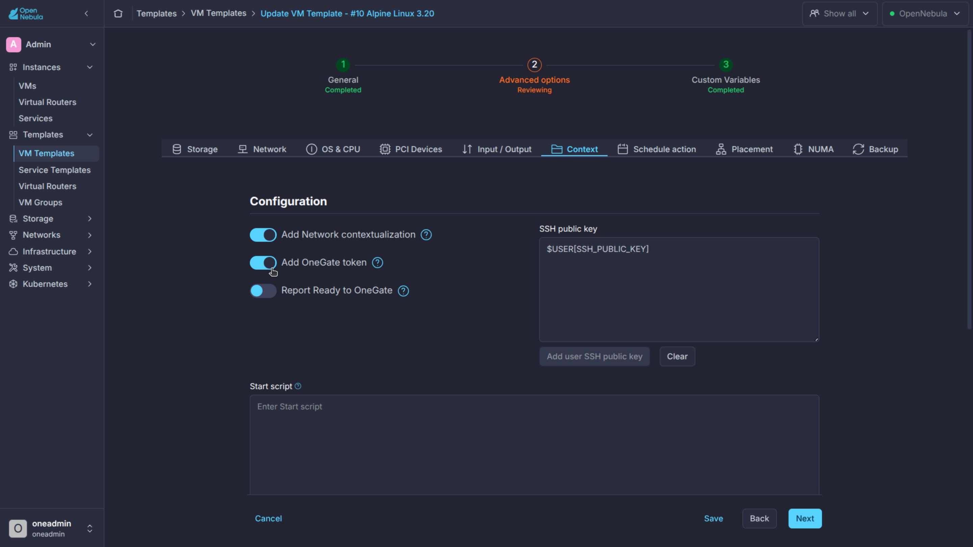Click Add user SSH public key button
Screen dimensions: 973x547
[x=595, y=356]
